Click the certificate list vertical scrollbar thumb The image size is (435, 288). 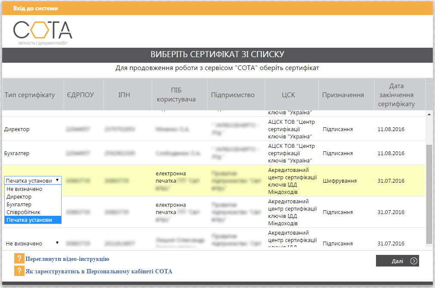pyautogui.click(x=429, y=194)
